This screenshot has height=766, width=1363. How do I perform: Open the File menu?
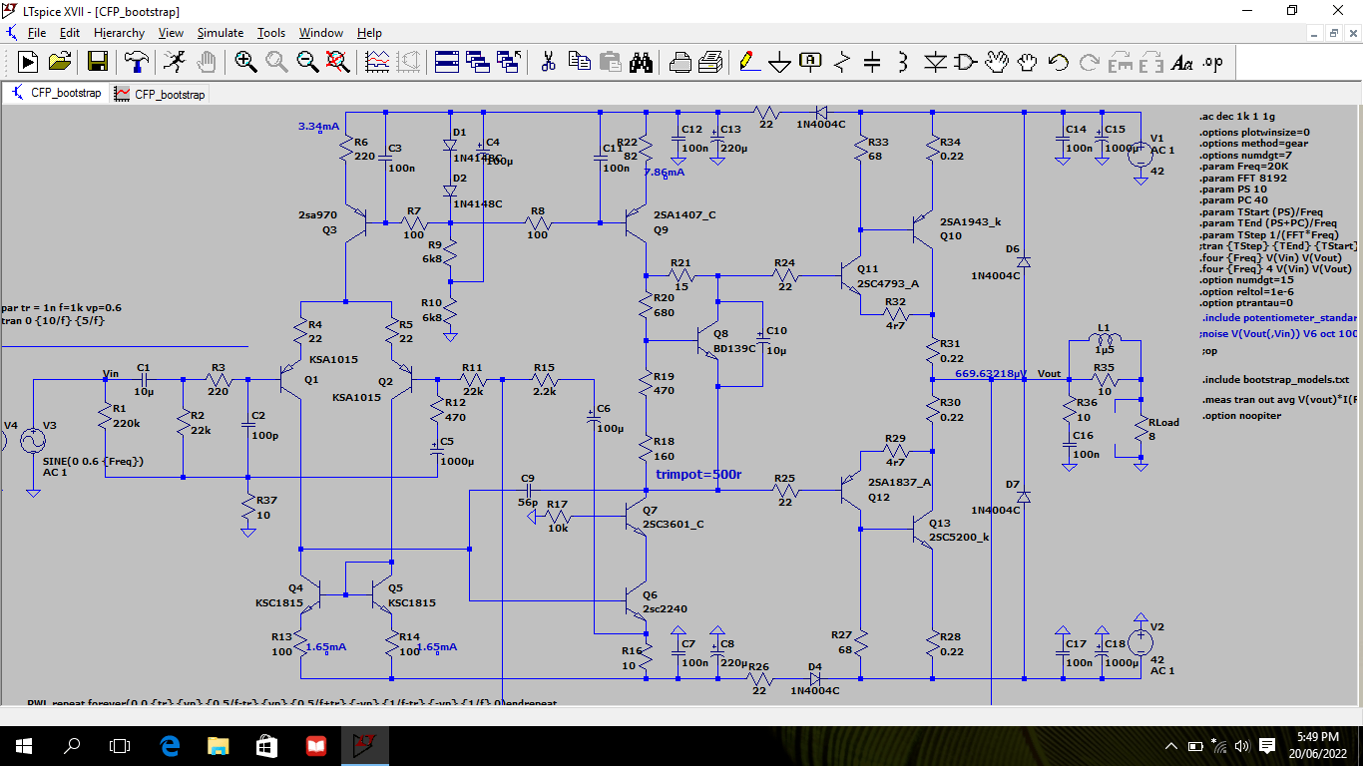pos(37,33)
